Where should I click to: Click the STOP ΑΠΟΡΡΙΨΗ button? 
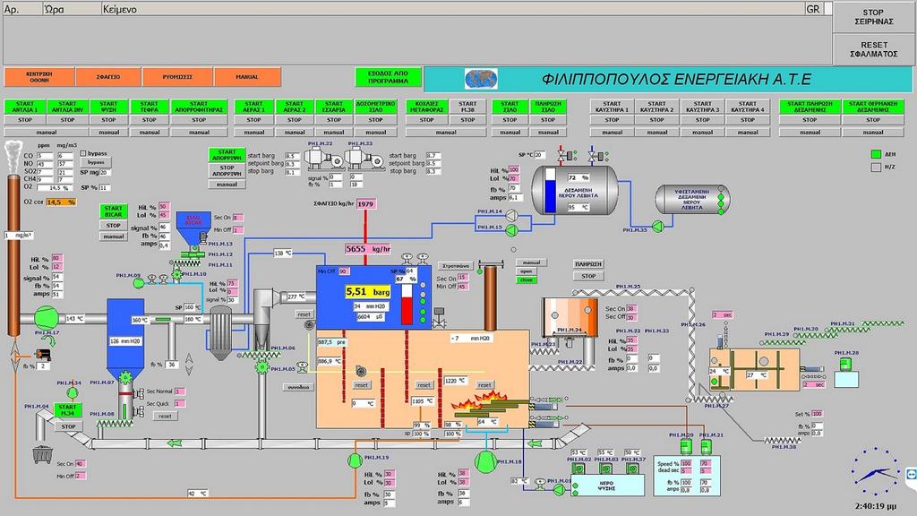227,170
